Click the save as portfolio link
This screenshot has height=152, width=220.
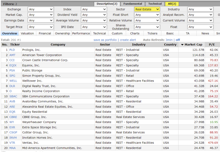(x=105, y=40)
